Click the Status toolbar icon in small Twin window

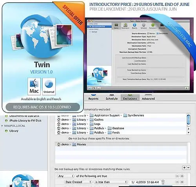pyautogui.click(x=116, y=25)
